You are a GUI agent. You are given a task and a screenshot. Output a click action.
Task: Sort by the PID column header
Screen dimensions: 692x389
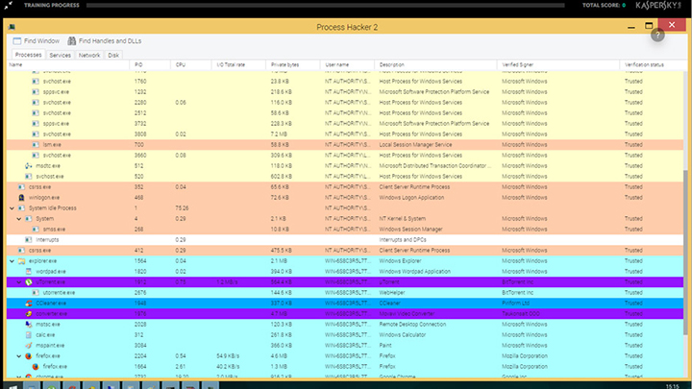click(150, 65)
